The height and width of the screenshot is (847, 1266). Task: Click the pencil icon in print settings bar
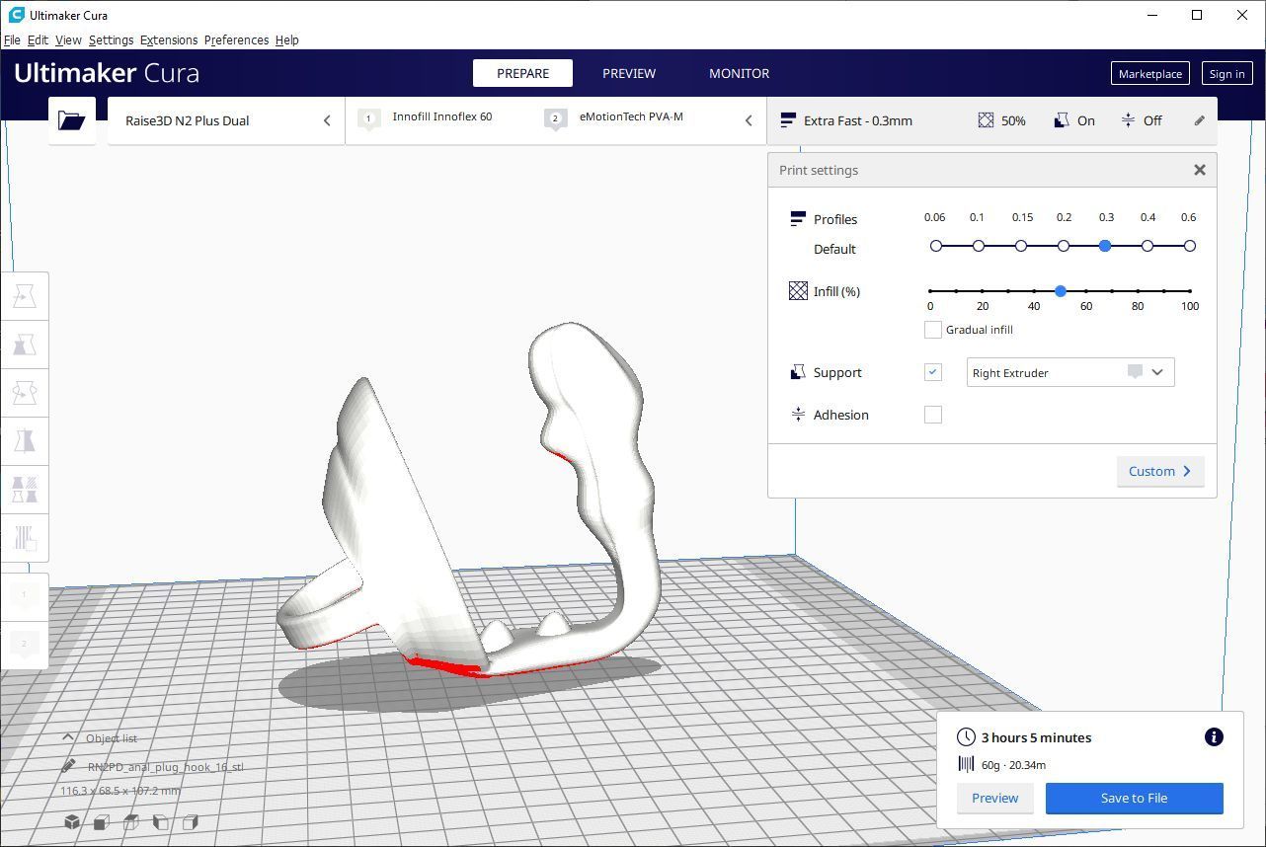click(1199, 120)
